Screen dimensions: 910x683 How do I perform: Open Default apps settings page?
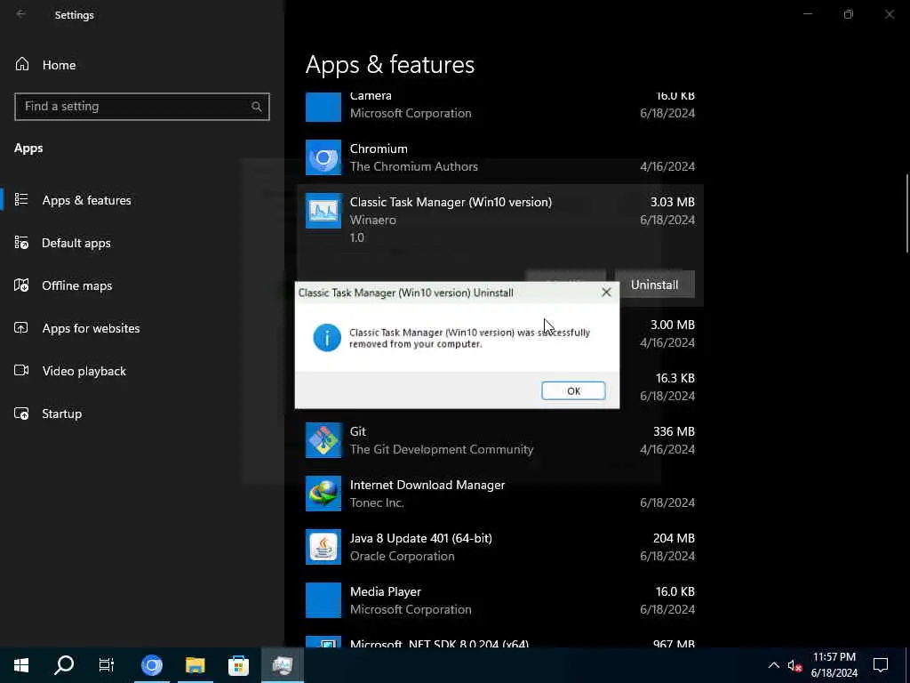[76, 243]
